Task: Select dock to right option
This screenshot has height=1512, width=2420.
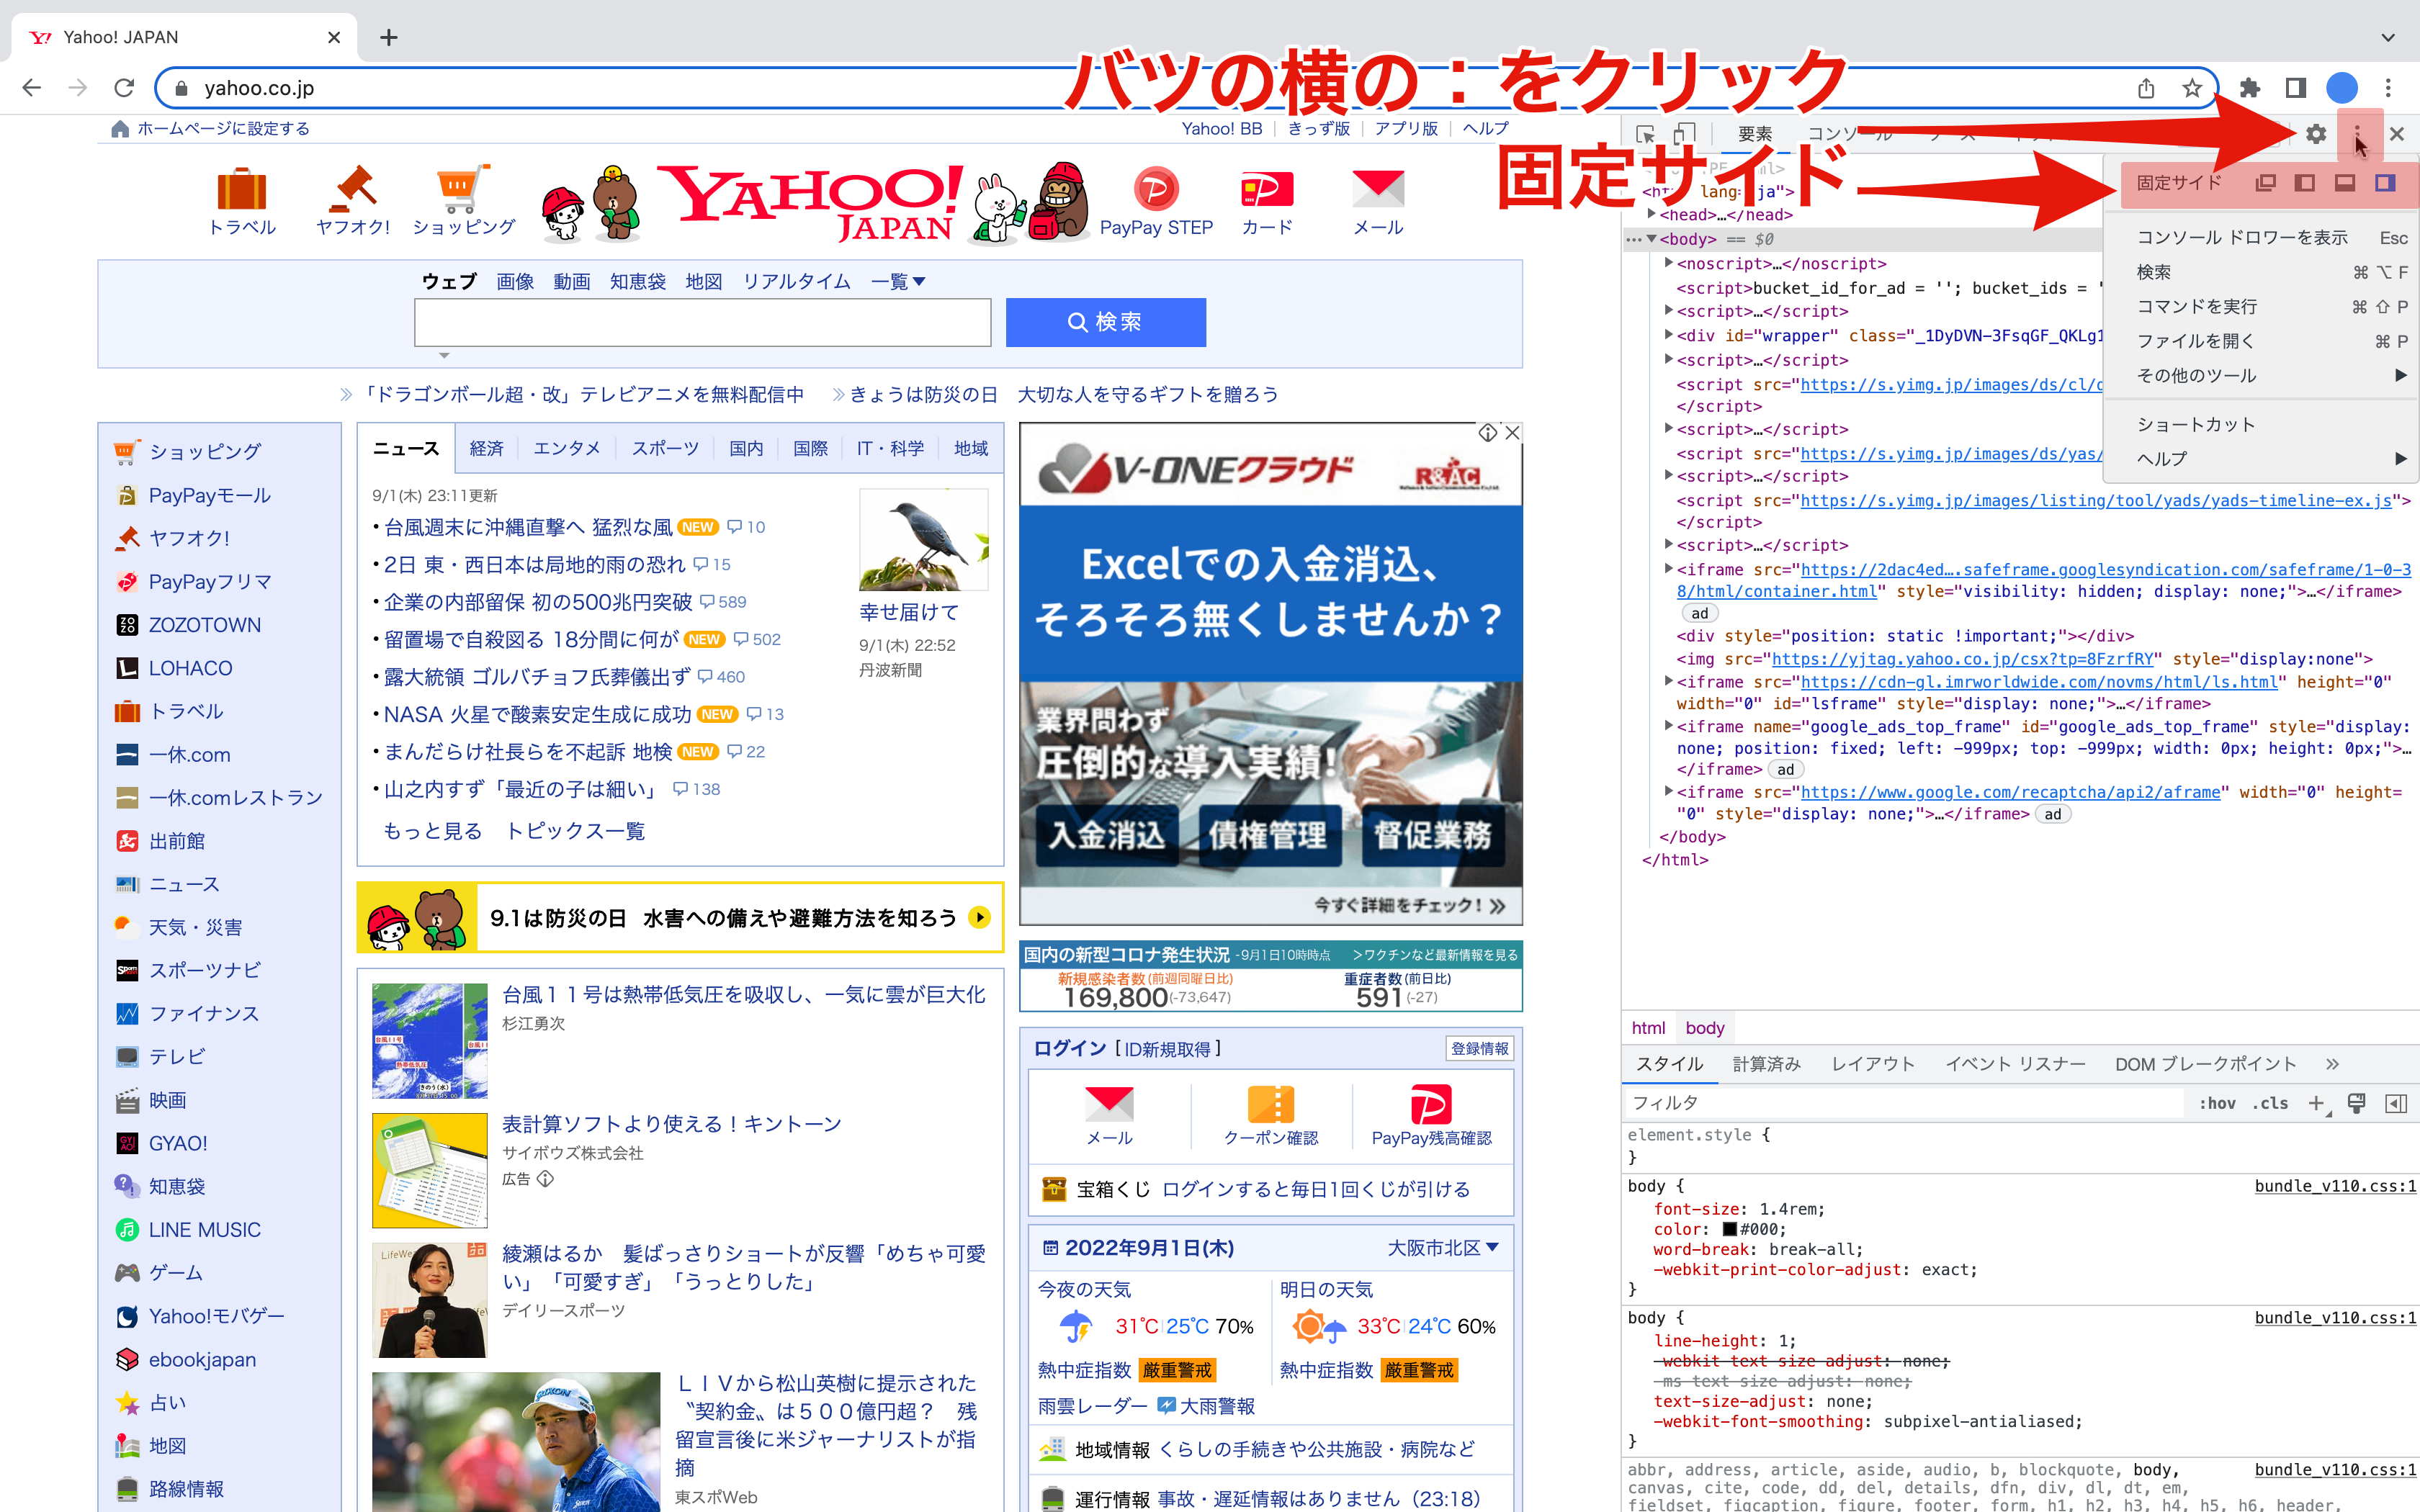Action: click(x=2385, y=183)
